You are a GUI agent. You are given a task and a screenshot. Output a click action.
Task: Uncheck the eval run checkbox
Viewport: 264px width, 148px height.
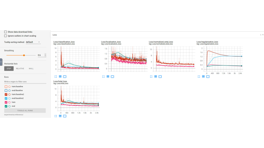click(x=6, y=106)
